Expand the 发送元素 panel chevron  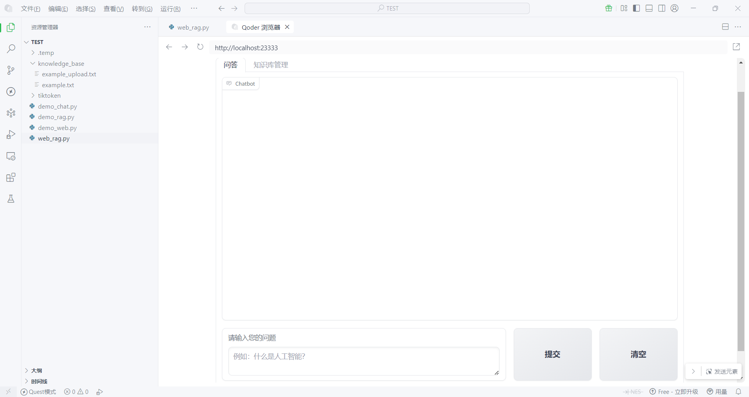tap(693, 371)
